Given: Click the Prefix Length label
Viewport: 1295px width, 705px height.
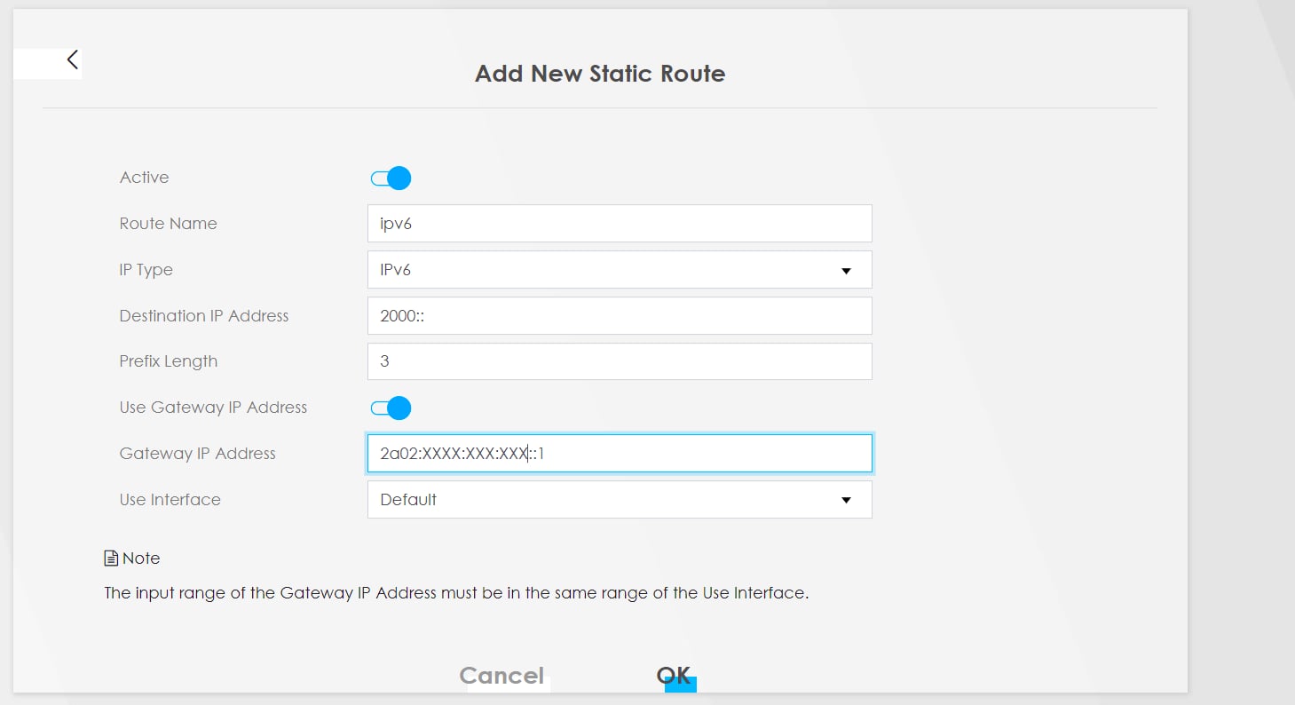Looking at the screenshot, I should [x=168, y=361].
